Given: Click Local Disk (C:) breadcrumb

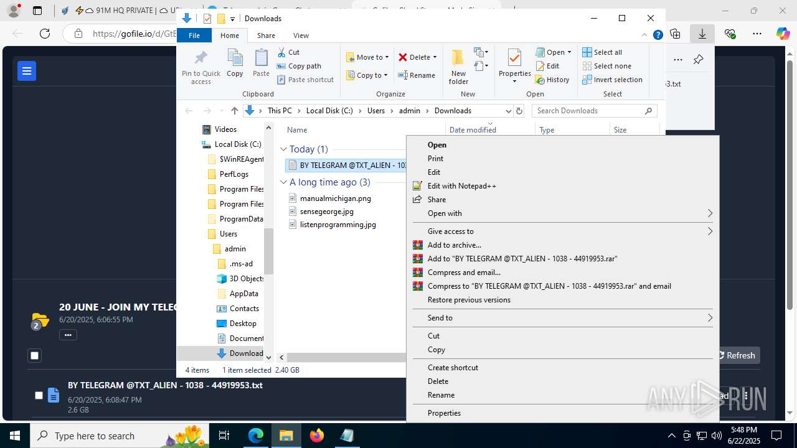Looking at the screenshot, I should click(329, 111).
